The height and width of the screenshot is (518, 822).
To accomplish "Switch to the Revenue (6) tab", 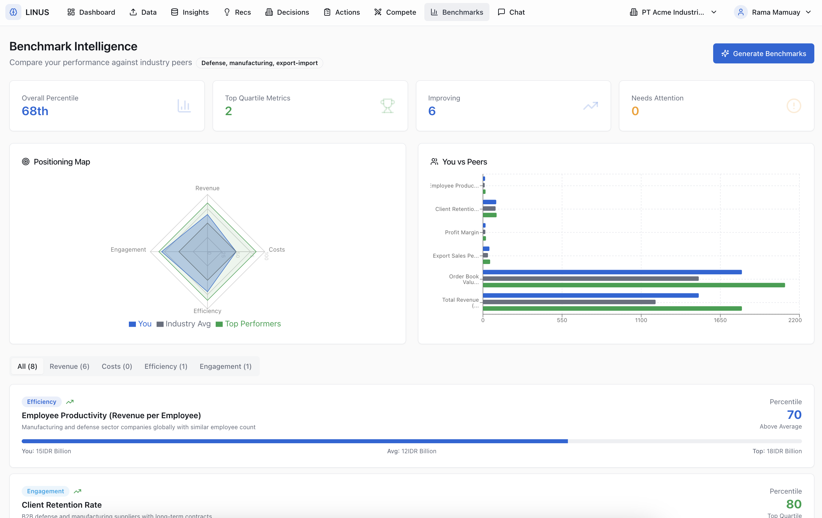I will tap(69, 366).
